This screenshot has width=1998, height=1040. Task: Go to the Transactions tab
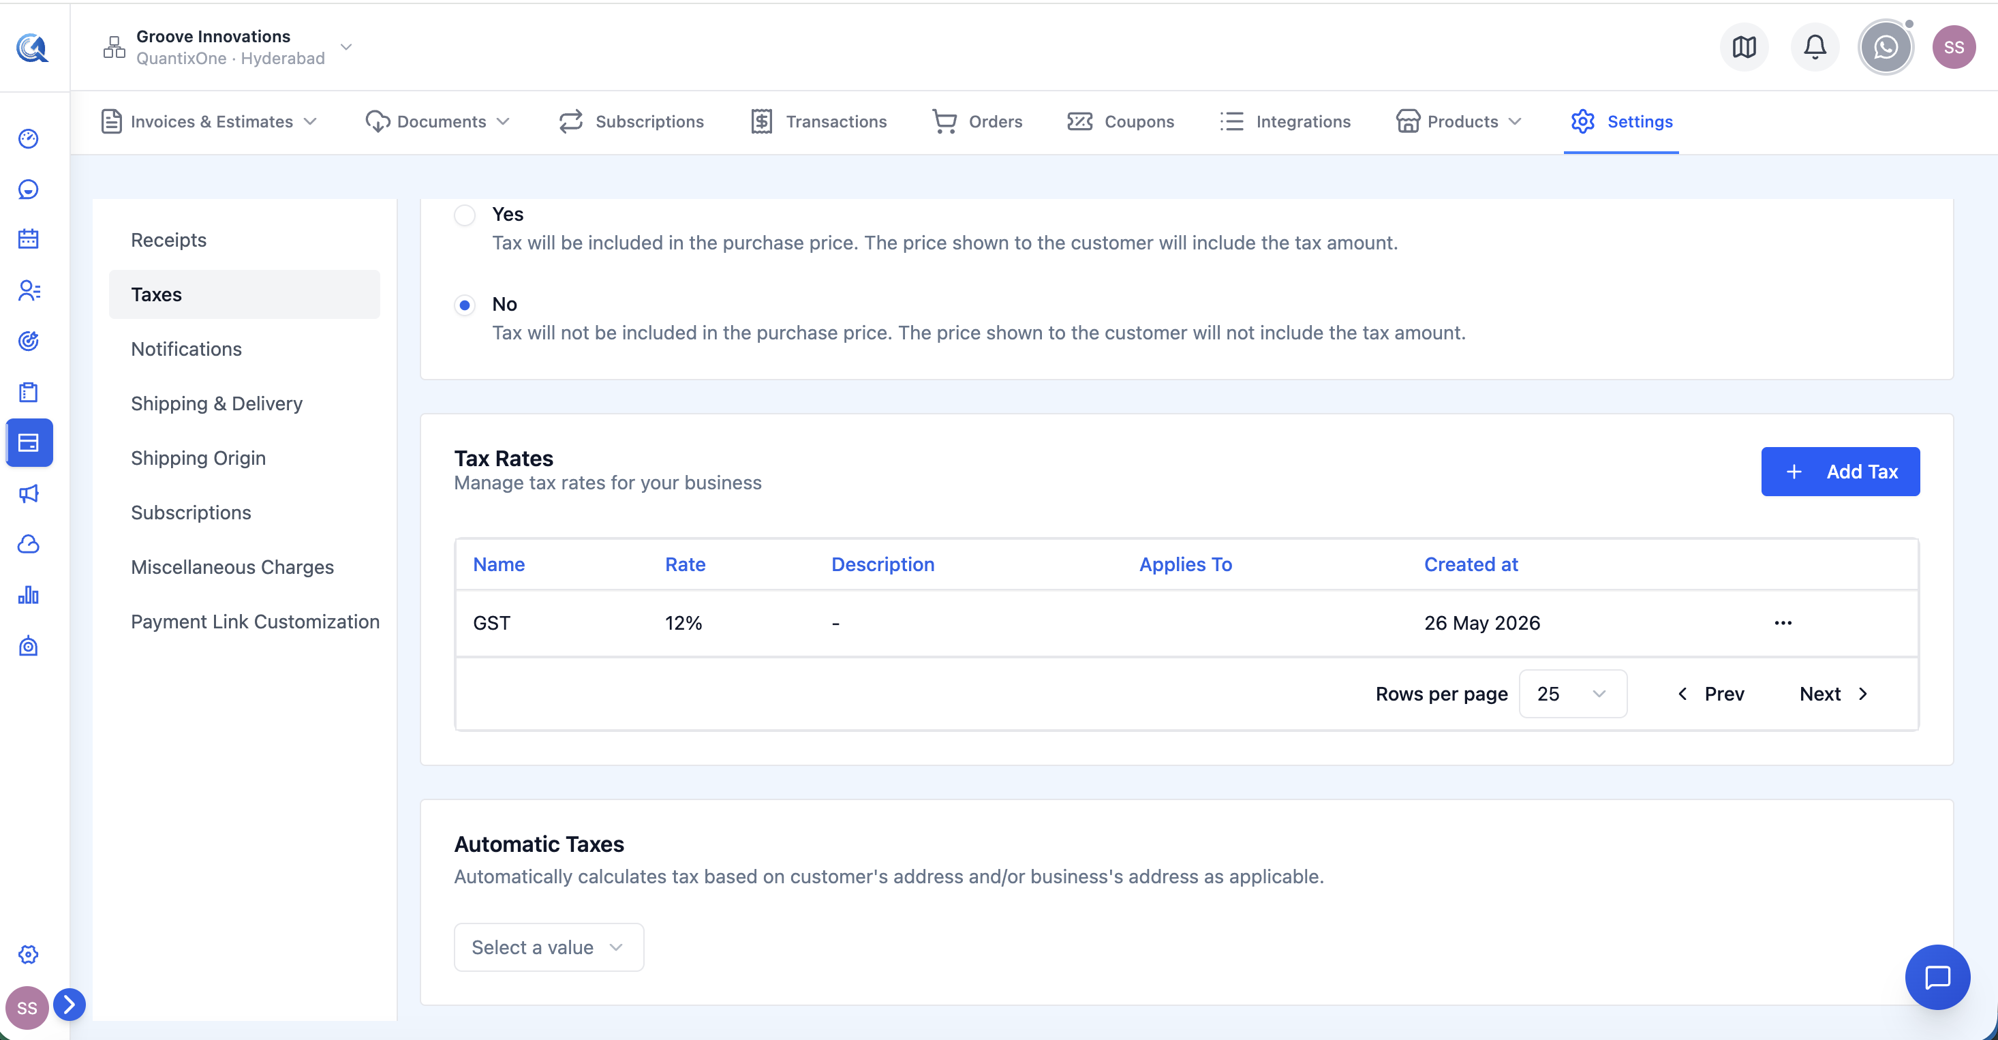[x=819, y=122]
